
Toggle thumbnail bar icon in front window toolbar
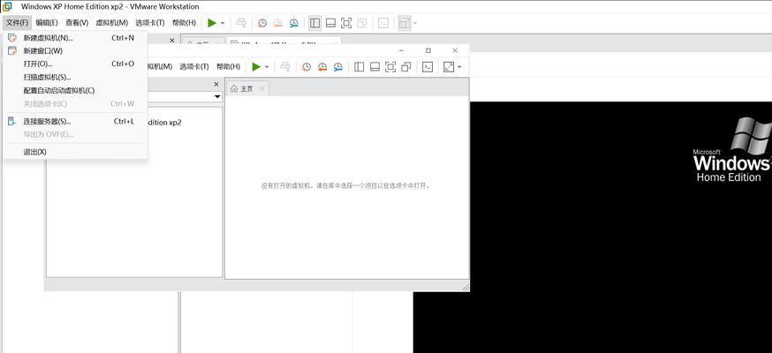pyautogui.click(x=375, y=66)
